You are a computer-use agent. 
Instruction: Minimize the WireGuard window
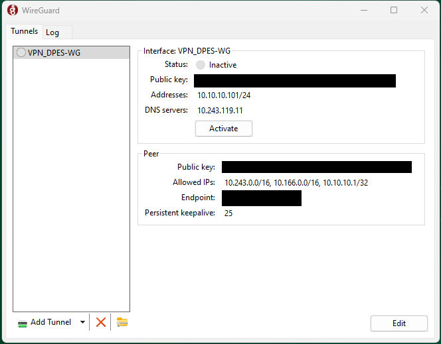(364, 11)
